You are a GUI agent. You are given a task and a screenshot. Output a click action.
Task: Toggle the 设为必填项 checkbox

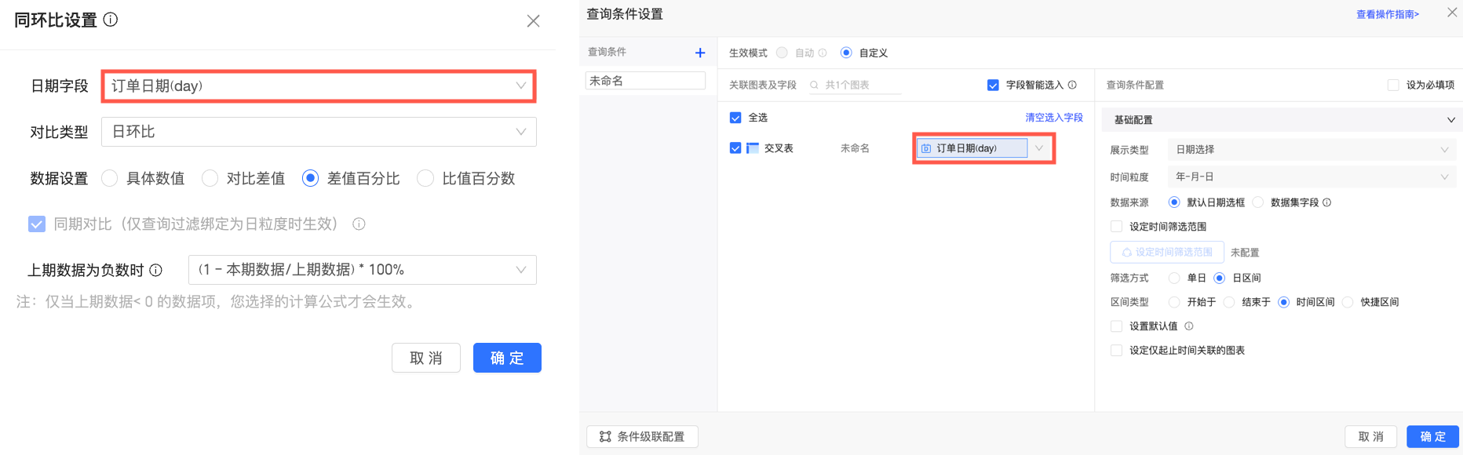click(1393, 85)
